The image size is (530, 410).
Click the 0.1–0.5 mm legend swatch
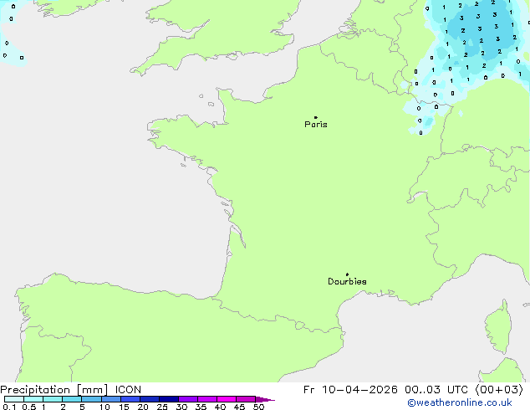tap(14, 399)
